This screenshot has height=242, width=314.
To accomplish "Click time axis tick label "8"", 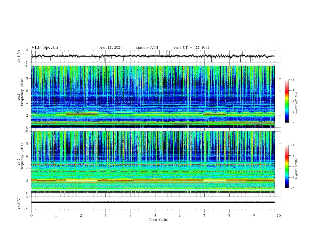I will (229, 216).
